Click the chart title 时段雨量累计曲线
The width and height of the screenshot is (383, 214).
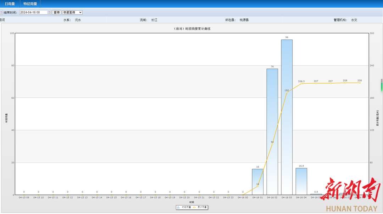pyautogui.click(x=192, y=29)
